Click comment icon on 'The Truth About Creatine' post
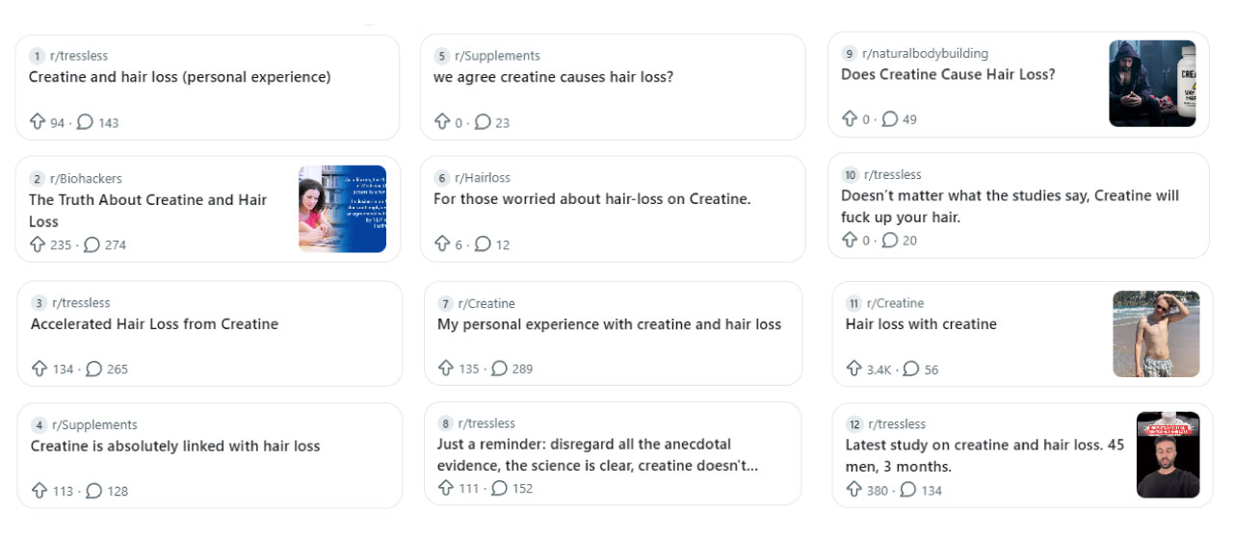This screenshot has width=1233, height=537. pos(92,244)
